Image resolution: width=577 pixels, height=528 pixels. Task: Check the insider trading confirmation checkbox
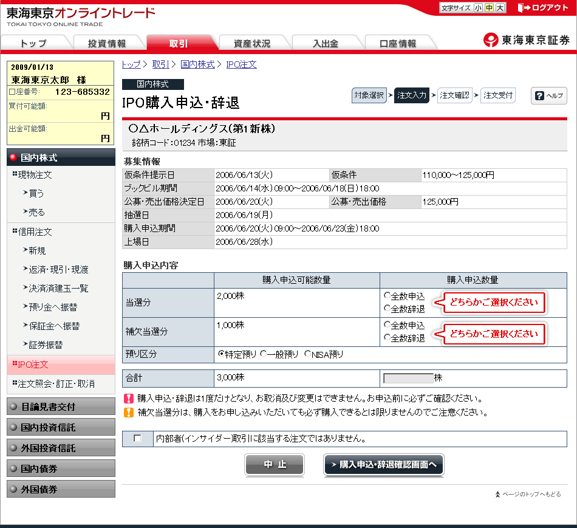click(138, 439)
